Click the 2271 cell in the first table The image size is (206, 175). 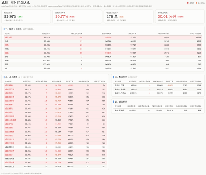tap(166, 53)
